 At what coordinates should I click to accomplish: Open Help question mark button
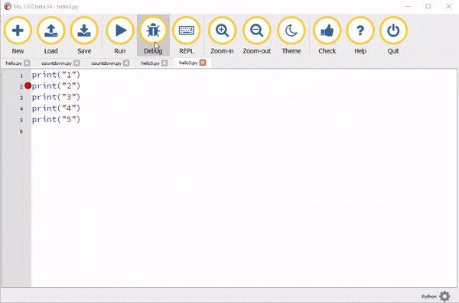coord(360,35)
